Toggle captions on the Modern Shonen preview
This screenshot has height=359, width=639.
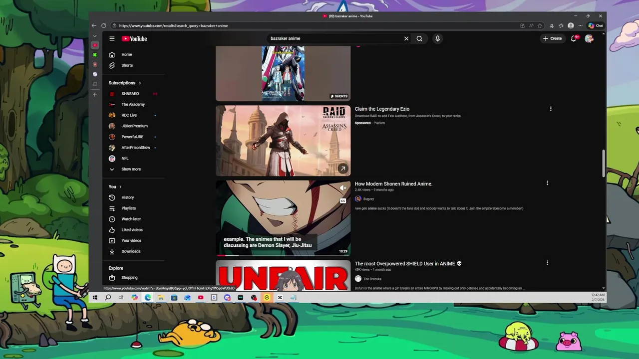click(x=343, y=201)
